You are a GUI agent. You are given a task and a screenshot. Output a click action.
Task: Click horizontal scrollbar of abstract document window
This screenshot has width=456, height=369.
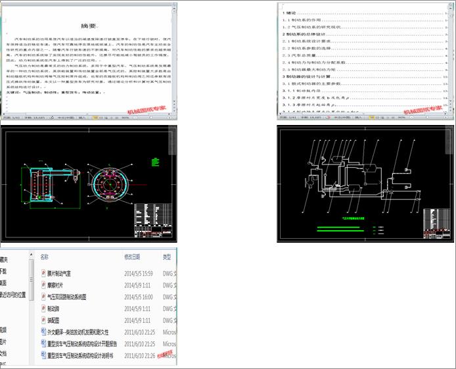tap(87, 114)
